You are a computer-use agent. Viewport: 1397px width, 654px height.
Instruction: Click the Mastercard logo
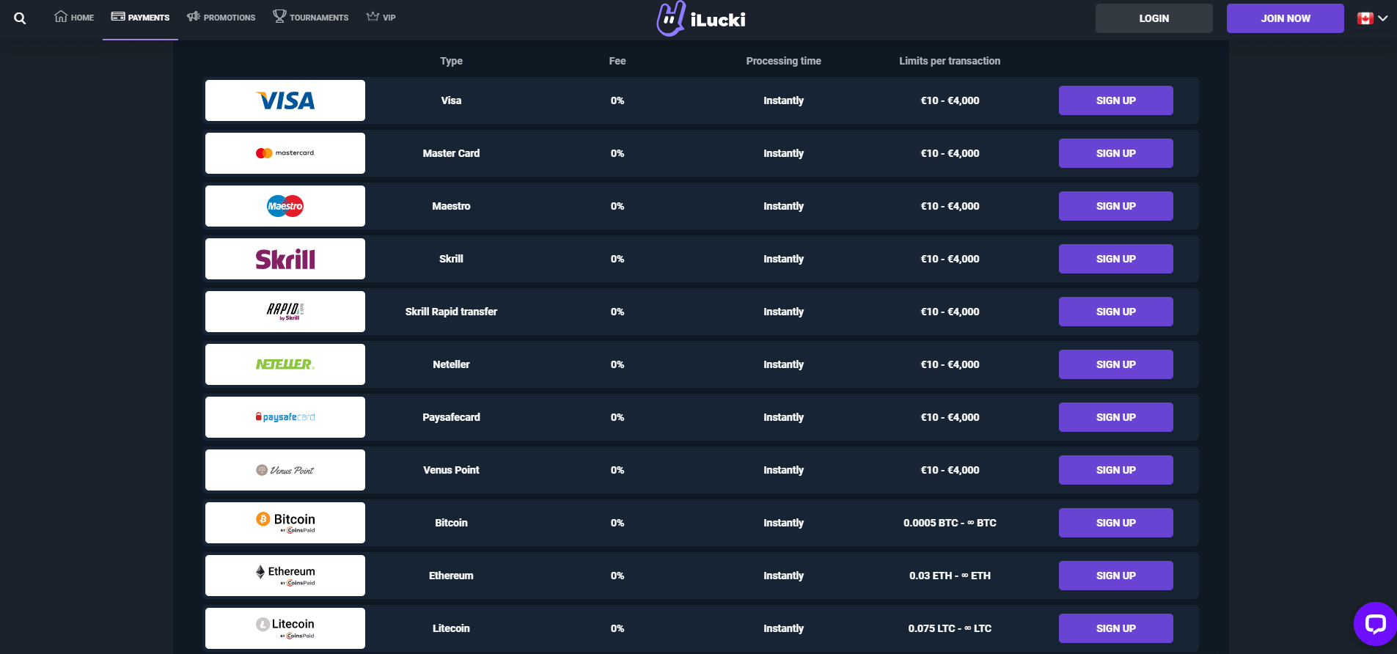click(285, 153)
